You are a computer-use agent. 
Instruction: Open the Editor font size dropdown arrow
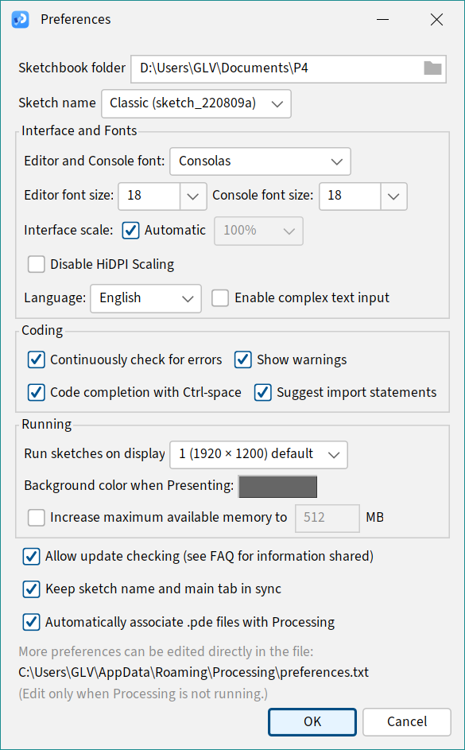click(x=193, y=196)
